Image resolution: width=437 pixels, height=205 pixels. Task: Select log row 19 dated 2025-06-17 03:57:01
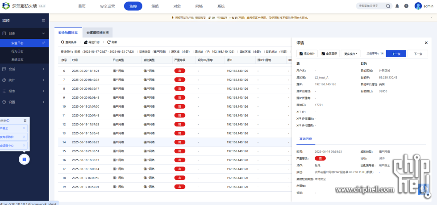(x=175, y=187)
